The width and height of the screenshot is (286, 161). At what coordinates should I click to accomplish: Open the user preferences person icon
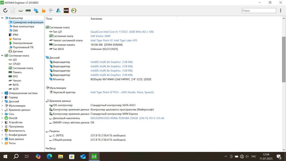point(58,11)
